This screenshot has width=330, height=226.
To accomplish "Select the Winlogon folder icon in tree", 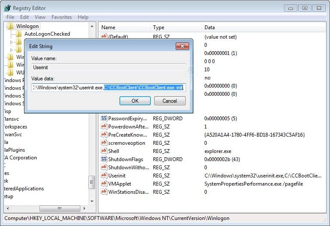I will point(10,26).
